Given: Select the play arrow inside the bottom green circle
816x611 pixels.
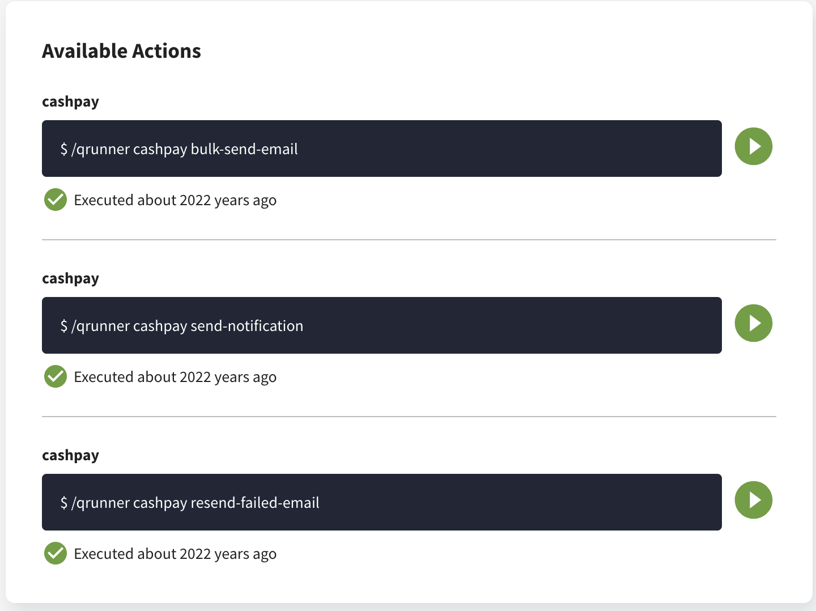Looking at the screenshot, I should 755,500.
